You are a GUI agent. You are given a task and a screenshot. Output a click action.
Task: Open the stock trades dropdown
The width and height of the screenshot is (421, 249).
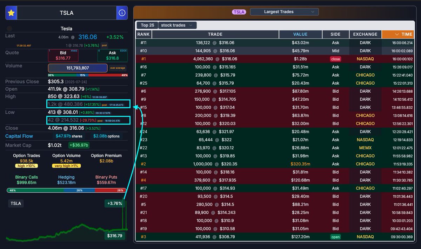tap(177, 25)
